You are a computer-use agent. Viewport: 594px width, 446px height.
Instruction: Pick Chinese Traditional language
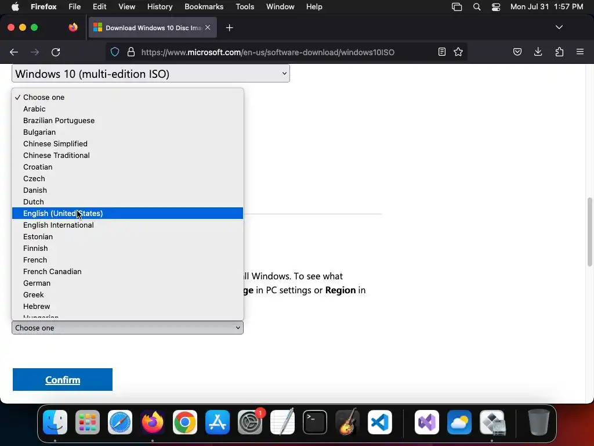point(128,155)
